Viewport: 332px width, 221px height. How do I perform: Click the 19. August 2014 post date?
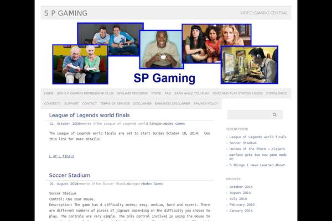[64, 184]
